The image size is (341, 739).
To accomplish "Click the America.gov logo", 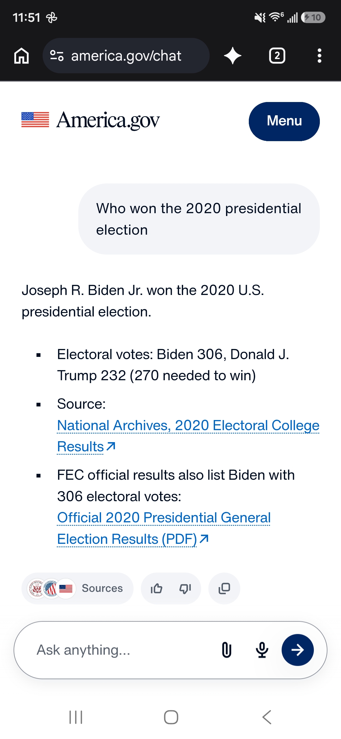I will point(91,120).
